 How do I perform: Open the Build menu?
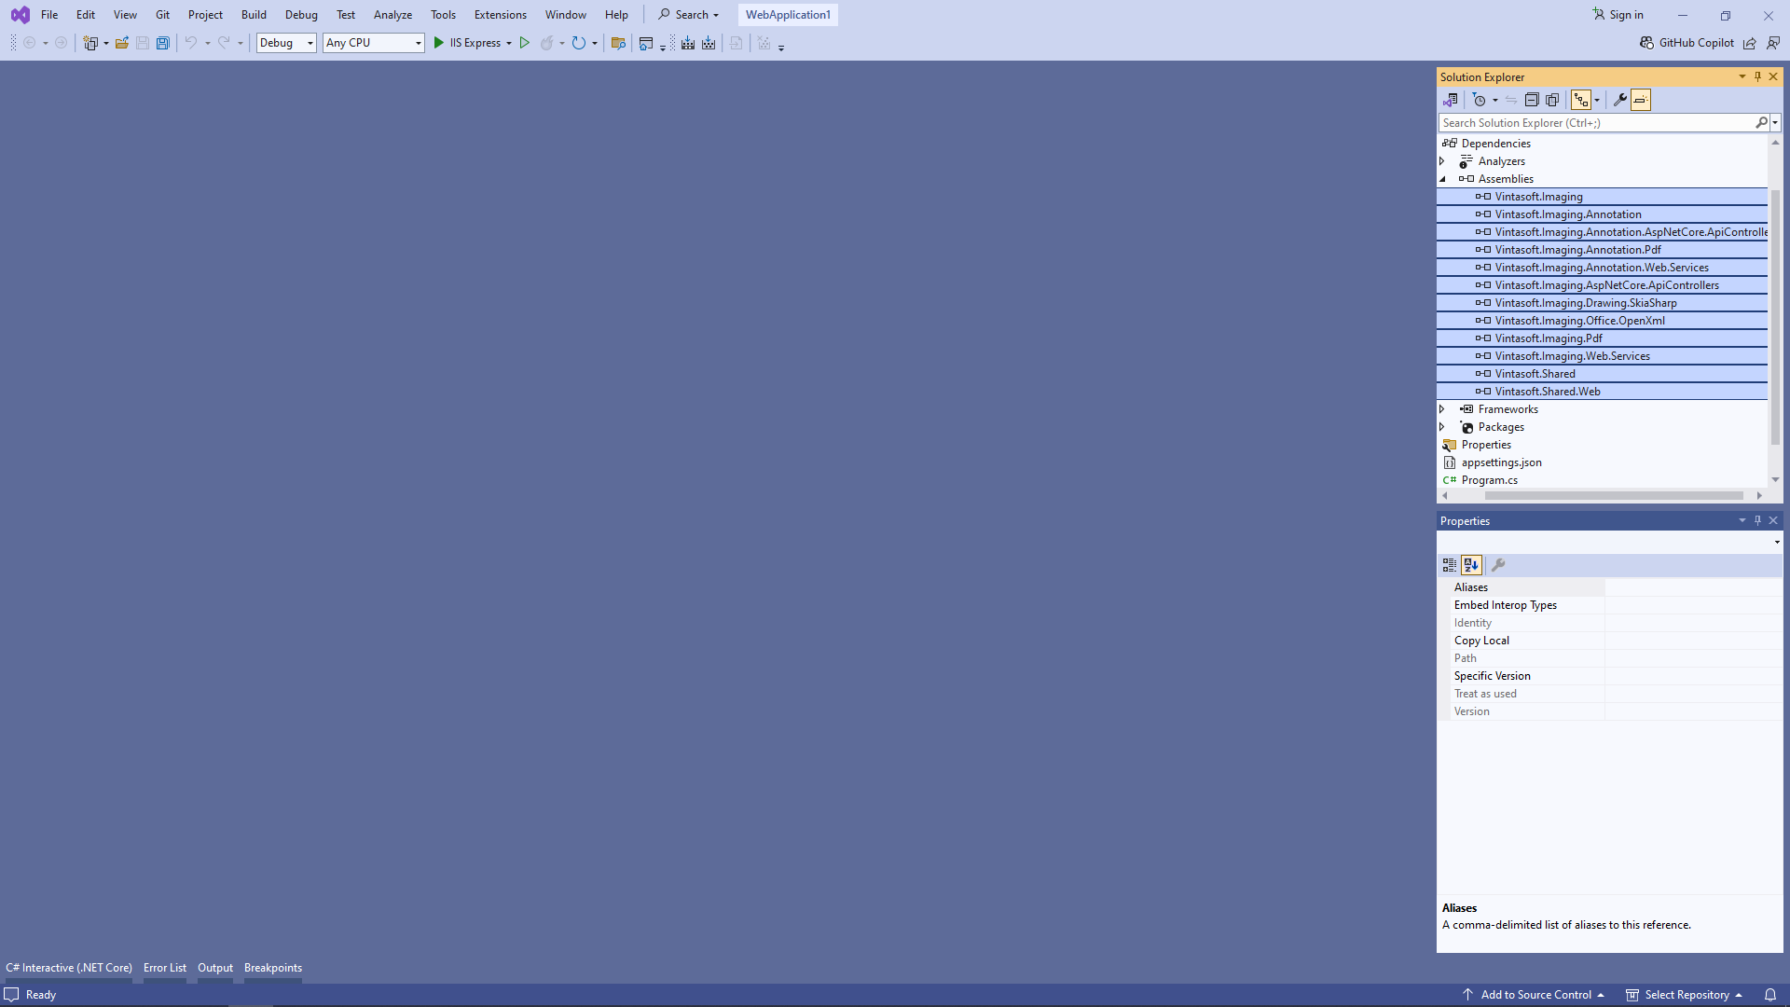(x=254, y=15)
